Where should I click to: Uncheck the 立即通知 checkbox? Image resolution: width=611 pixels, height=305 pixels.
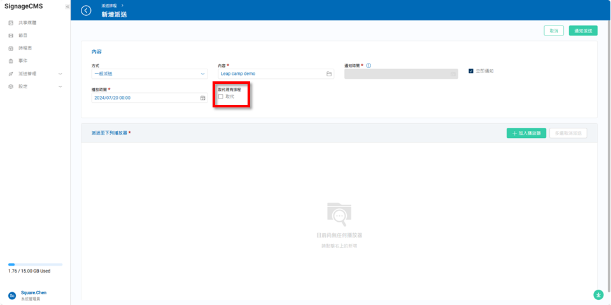471,71
